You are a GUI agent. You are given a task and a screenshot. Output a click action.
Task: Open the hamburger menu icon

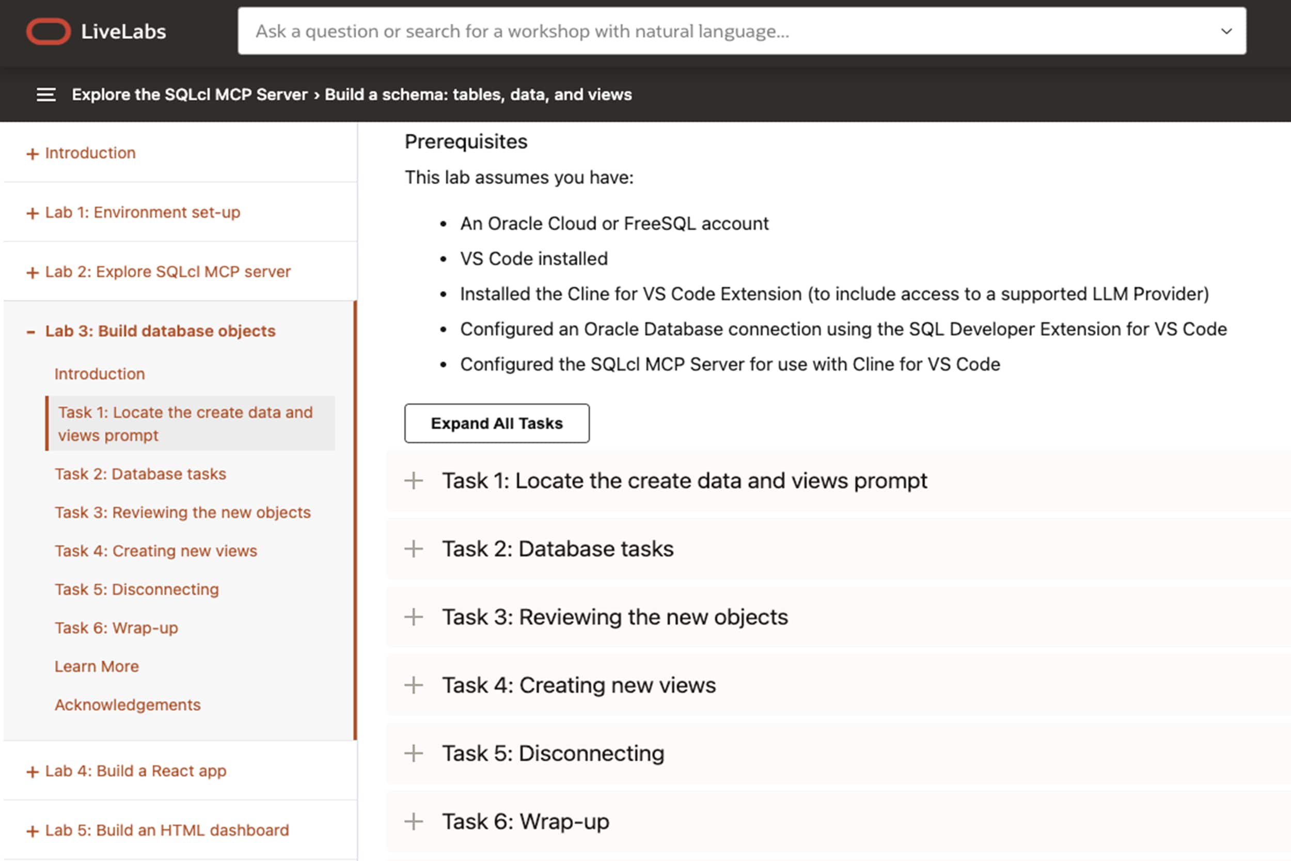point(46,95)
